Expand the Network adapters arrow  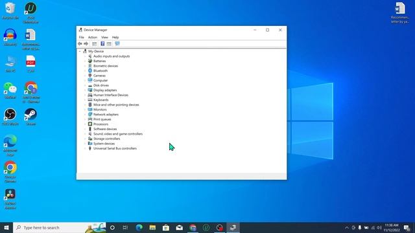pyautogui.click(x=85, y=115)
